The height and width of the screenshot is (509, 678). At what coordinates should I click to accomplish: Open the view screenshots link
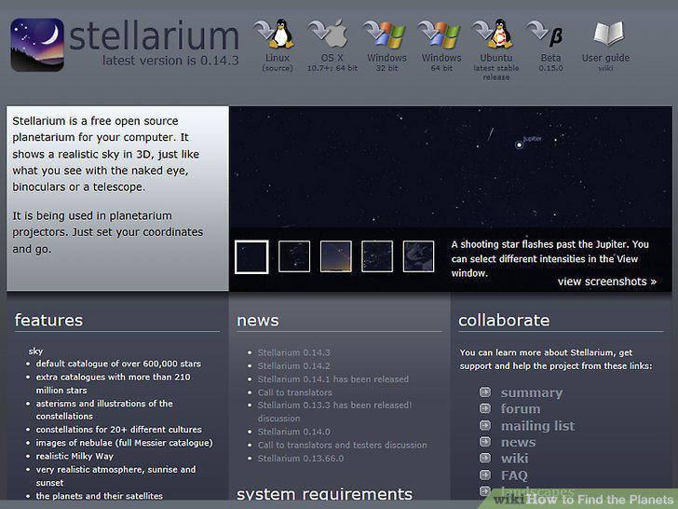pyautogui.click(x=607, y=282)
